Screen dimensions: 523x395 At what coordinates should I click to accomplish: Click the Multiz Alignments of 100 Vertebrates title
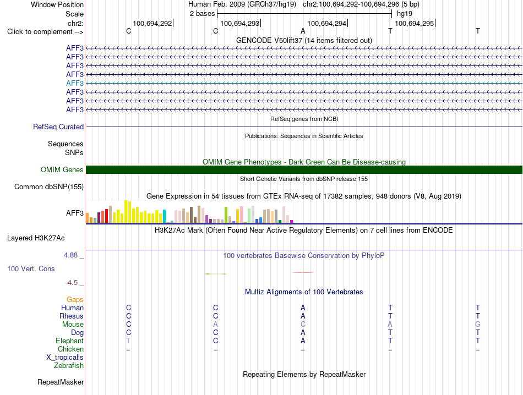tap(304, 292)
